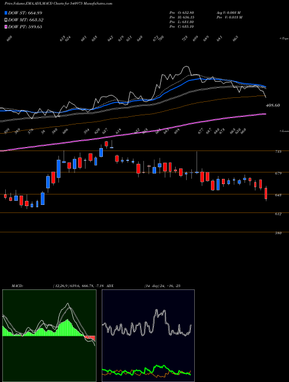Click the 'Pre L: 631.30' value
289x382 pixels.
(x=181, y=22)
